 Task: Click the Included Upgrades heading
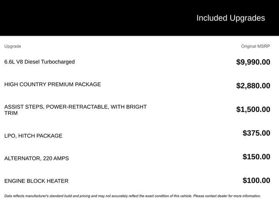point(230,18)
